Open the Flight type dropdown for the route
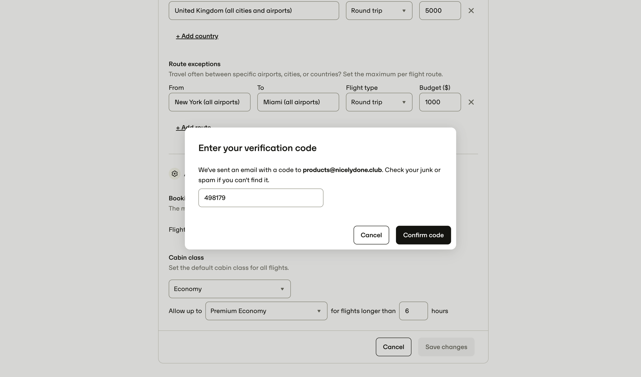This screenshot has width=641, height=377. point(379,102)
